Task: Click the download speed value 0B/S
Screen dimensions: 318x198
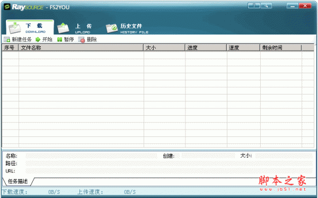Action: [x=54, y=192]
